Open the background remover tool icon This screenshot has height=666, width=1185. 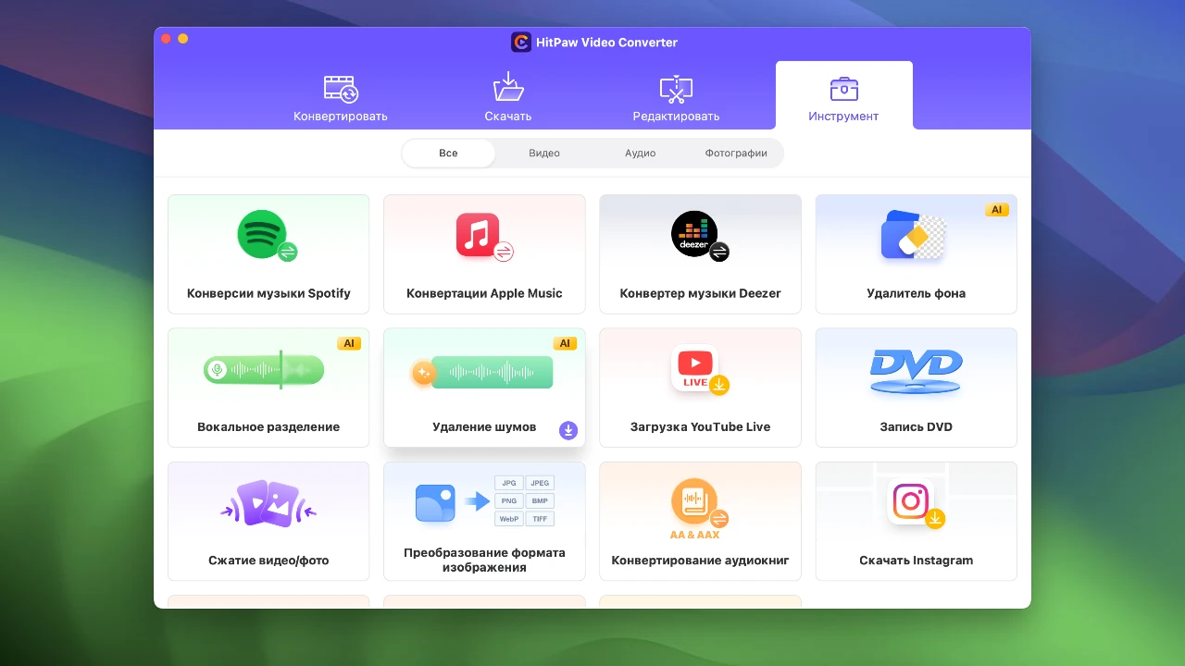(913, 237)
